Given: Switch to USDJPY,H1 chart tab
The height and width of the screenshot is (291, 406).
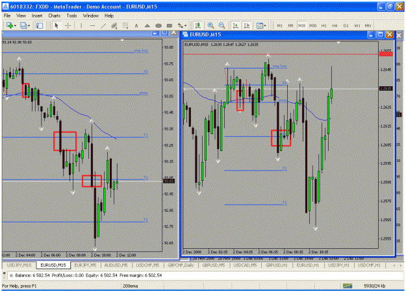Looking at the screenshot, I should pos(338,265).
